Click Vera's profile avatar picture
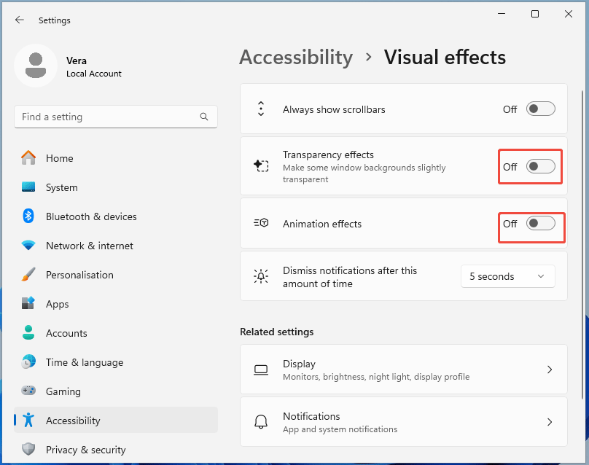Viewport: 589px width, 465px height. coord(36,66)
